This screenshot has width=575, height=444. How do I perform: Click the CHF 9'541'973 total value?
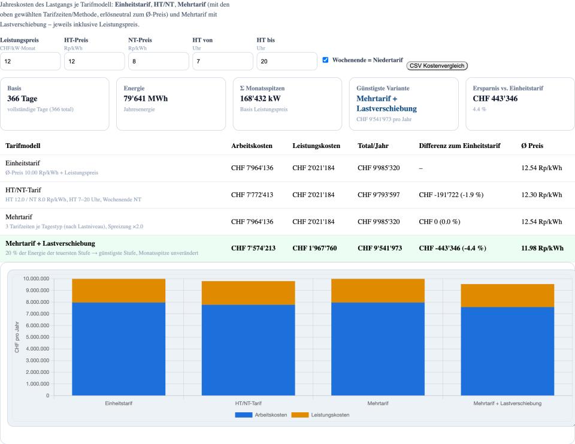[x=380, y=248]
